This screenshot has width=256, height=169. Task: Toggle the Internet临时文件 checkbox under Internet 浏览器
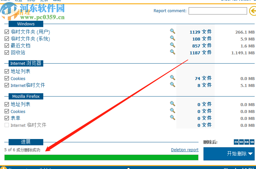click(7, 85)
